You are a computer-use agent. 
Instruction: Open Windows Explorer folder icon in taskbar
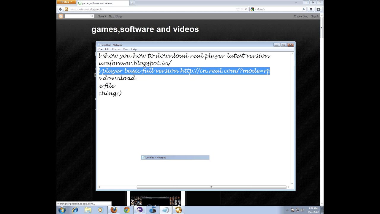[88, 210]
